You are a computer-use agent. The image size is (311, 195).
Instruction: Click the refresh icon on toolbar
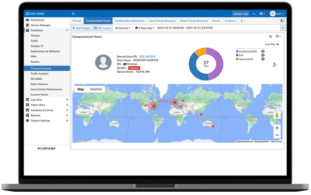(x=283, y=28)
